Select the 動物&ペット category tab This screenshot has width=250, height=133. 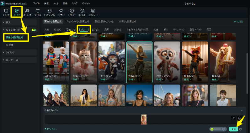196,30
